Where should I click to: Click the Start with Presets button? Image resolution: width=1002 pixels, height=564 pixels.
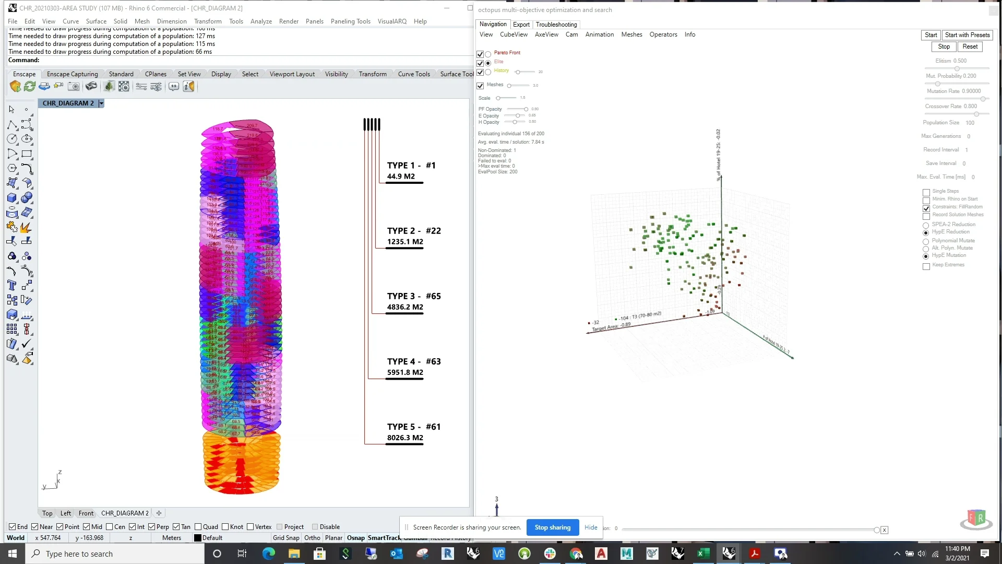[967, 35]
